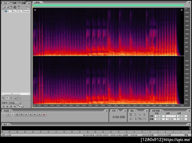Click the Rewind transport button

tap(31, 115)
